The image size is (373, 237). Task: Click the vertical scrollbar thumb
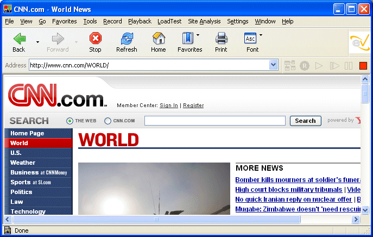365,93
